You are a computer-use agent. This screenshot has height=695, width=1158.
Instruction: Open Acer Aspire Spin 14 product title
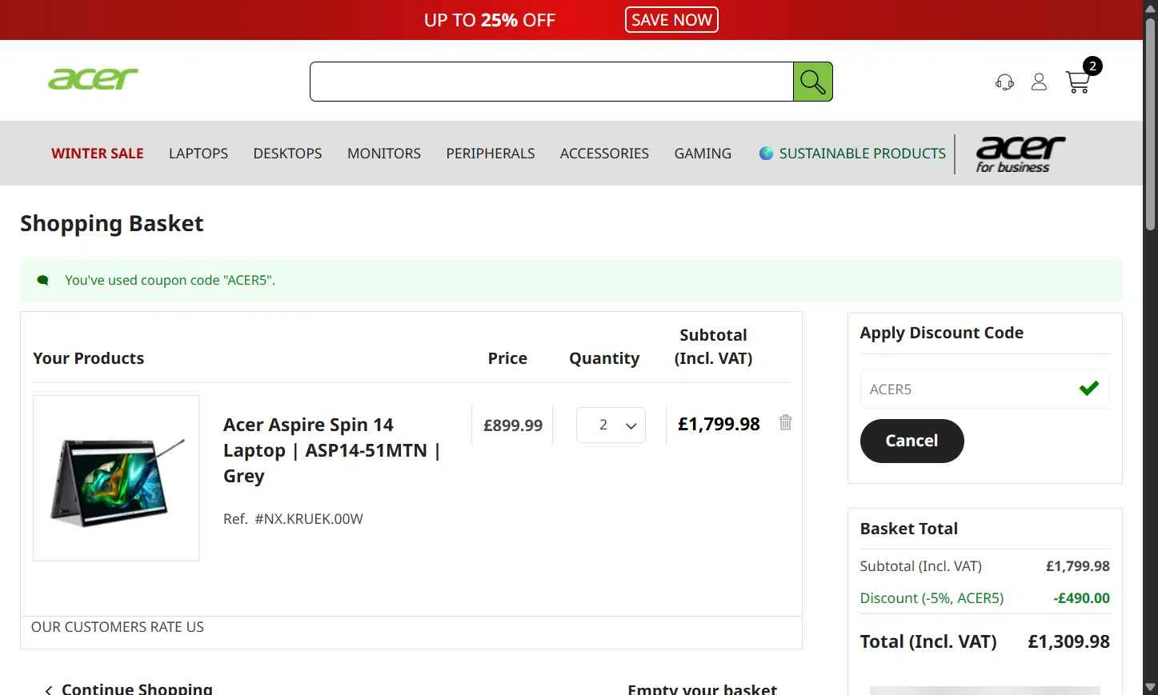click(x=332, y=450)
